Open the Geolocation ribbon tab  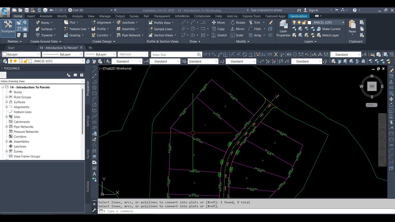299,16
